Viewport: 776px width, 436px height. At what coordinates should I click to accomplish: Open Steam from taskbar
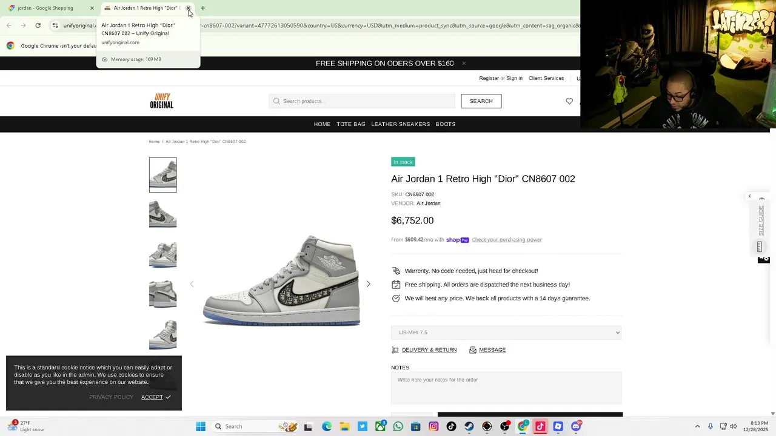(x=469, y=426)
